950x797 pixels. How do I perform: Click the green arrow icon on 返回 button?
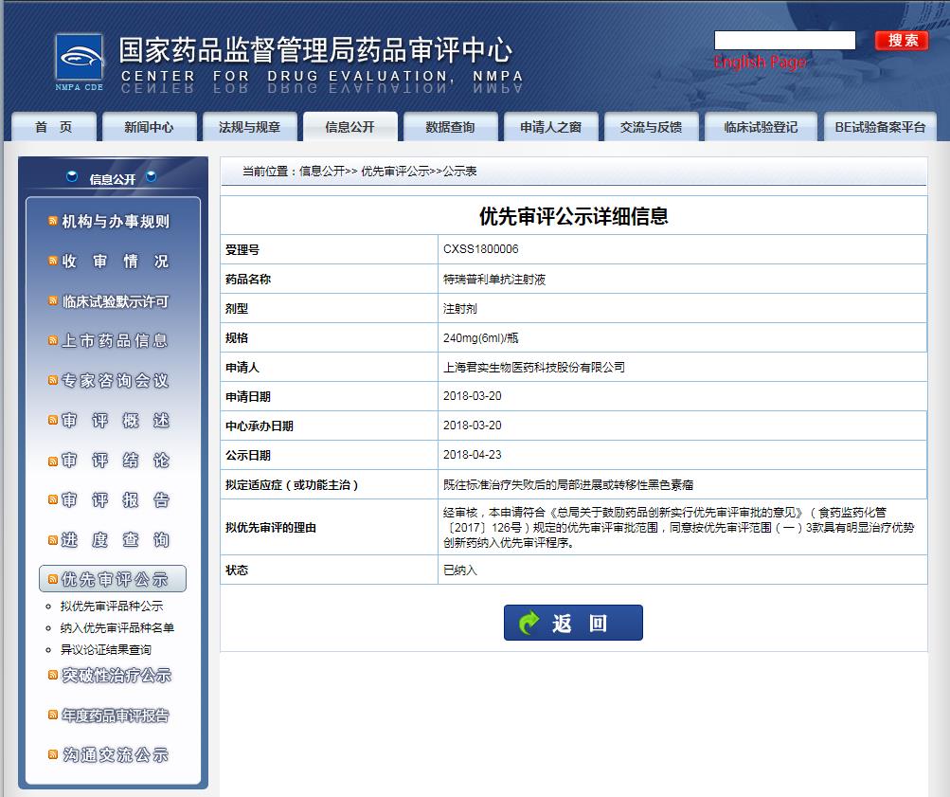(529, 623)
